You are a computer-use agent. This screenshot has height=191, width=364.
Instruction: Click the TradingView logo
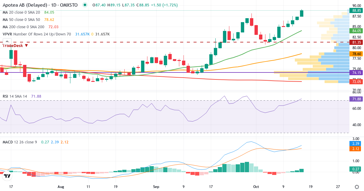coord(7,176)
